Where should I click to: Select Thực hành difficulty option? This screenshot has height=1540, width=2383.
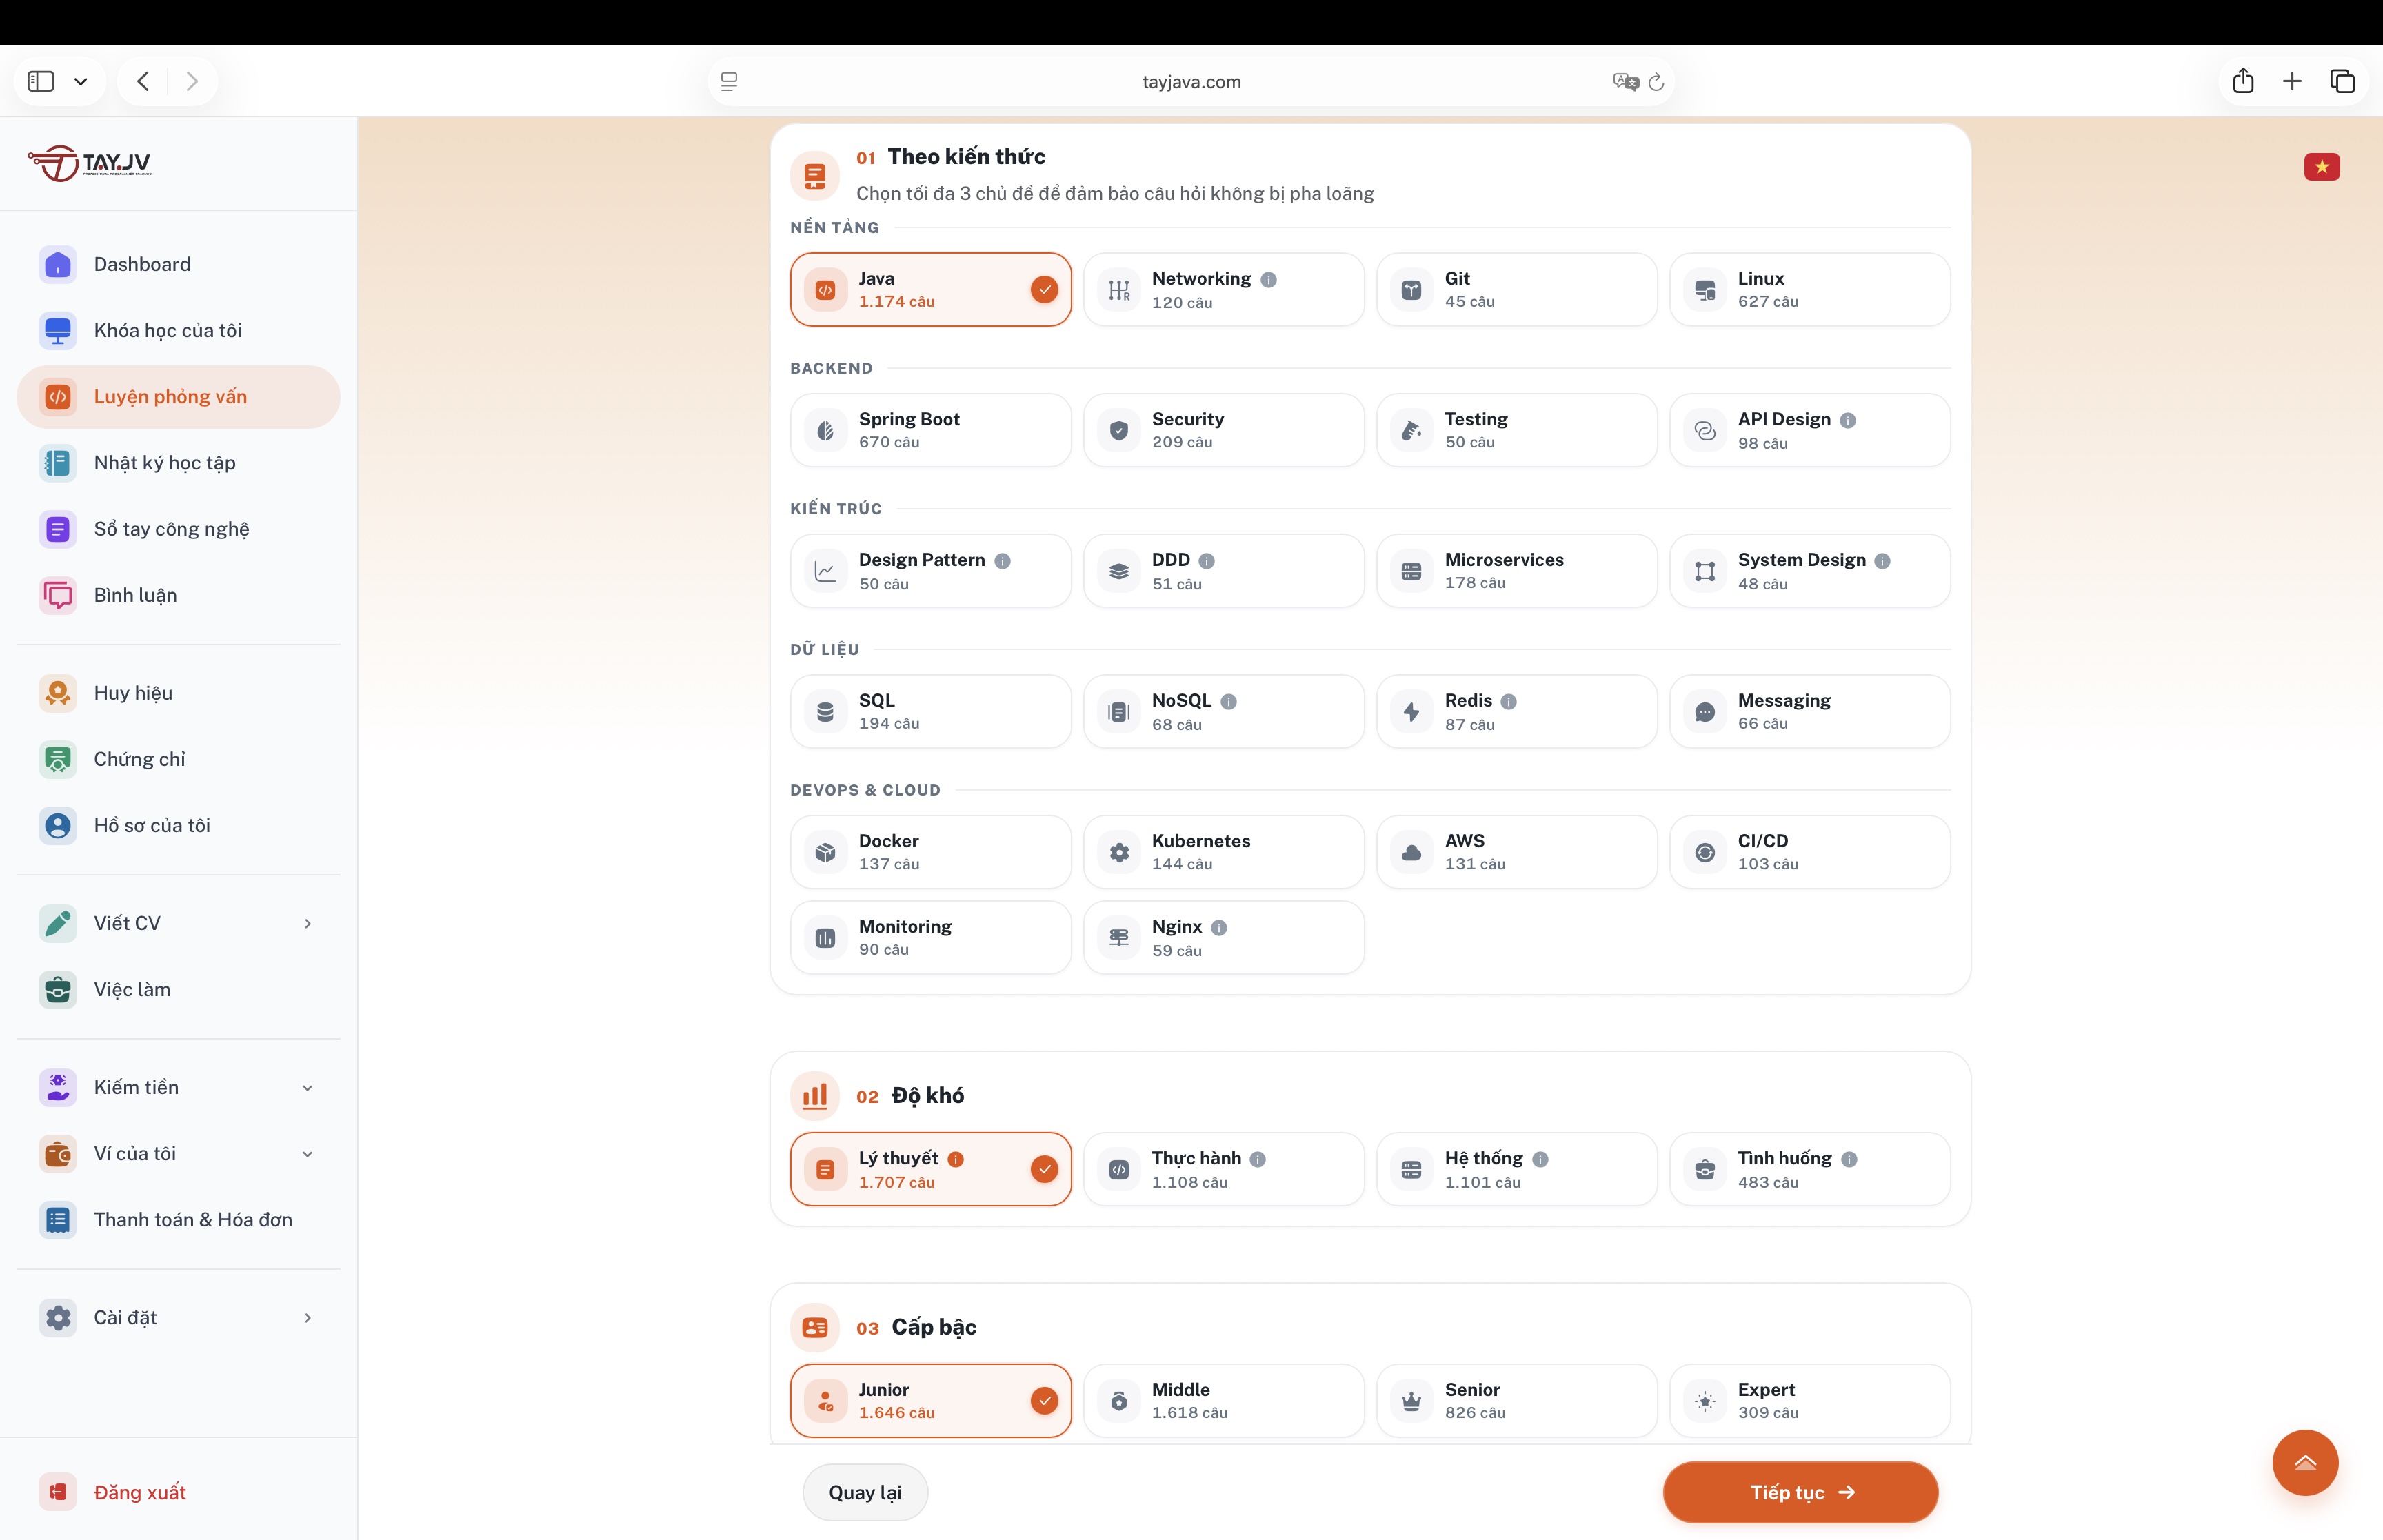point(1223,1169)
